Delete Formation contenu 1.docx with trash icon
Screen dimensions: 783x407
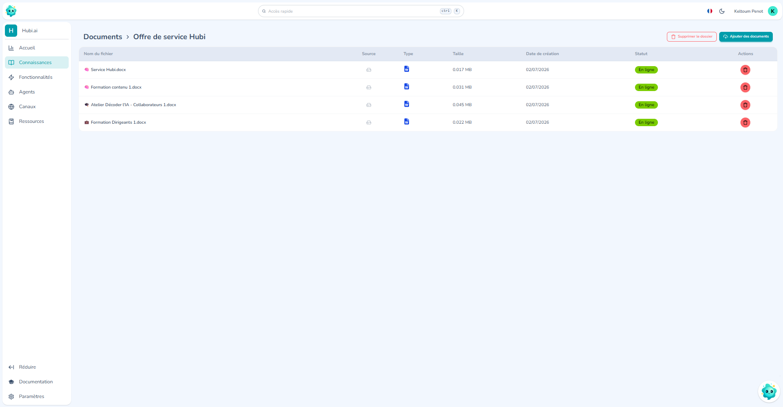pos(745,87)
